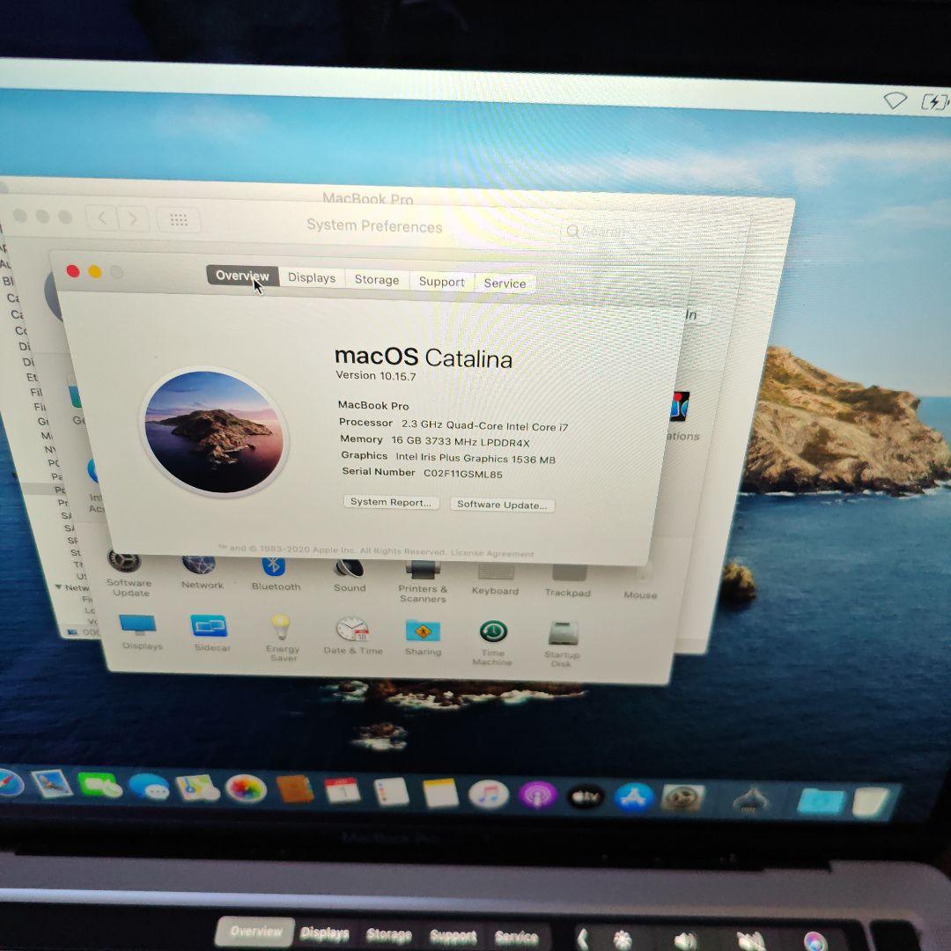
Task: Open the Sound preferences pane
Action: tap(349, 568)
